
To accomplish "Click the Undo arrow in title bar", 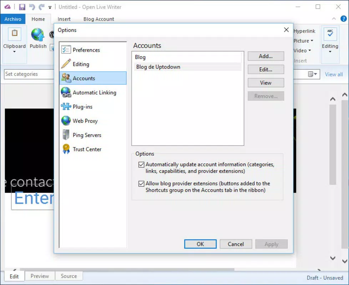I will 32,7.
